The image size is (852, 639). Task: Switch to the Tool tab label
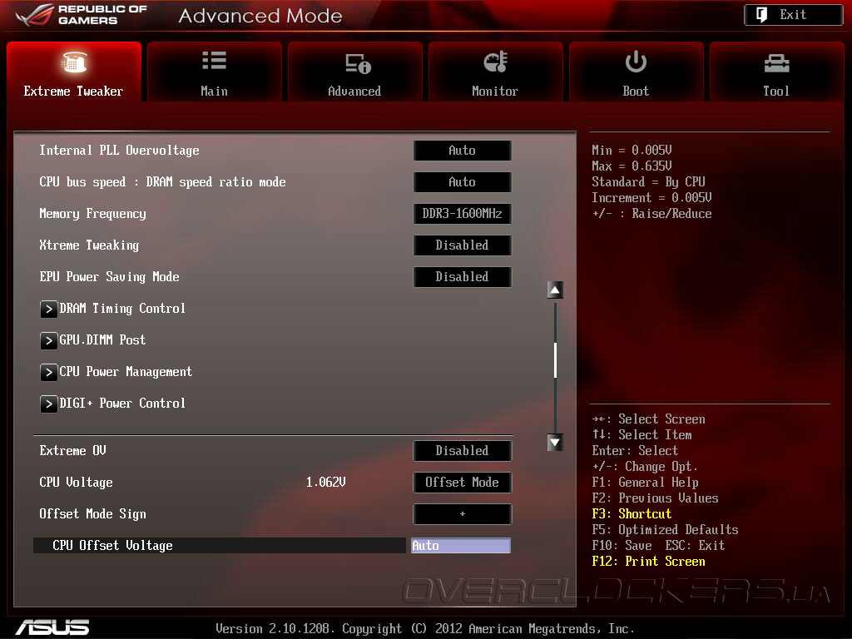pyautogui.click(x=776, y=92)
